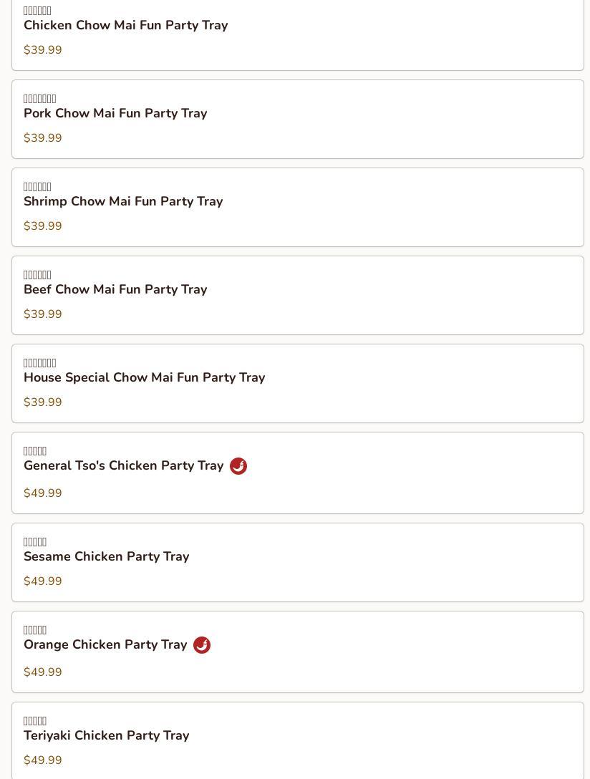Click $39.99 price under Chicken Chow Mai Fun
590x779 pixels.
click(43, 49)
